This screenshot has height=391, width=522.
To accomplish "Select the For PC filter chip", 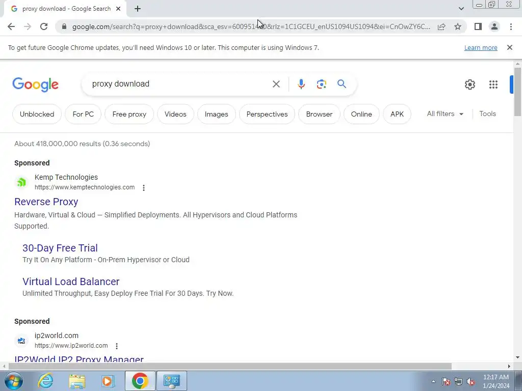I will [83, 114].
